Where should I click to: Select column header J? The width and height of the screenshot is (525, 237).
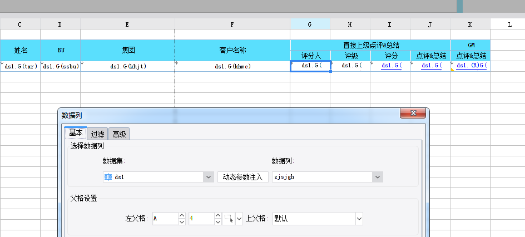click(430, 24)
